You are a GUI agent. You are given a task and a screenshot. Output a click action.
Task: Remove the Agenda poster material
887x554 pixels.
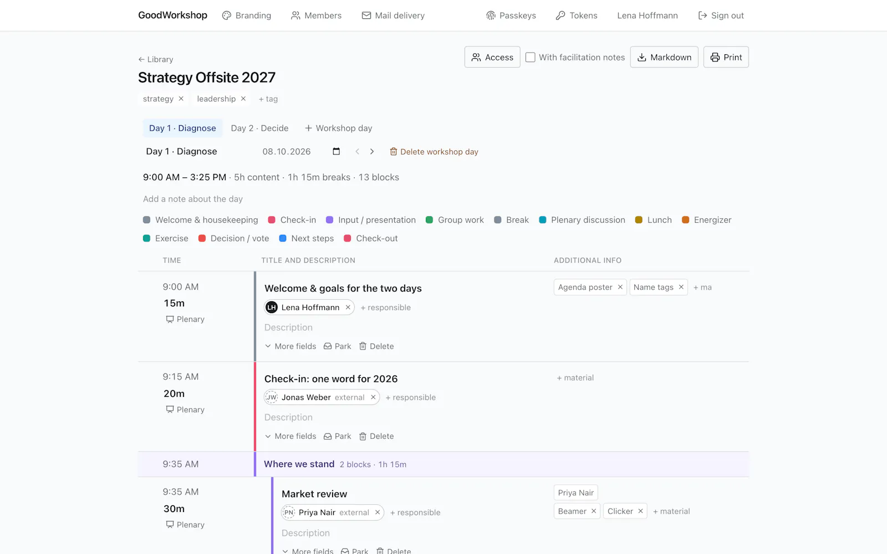[x=620, y=287]
